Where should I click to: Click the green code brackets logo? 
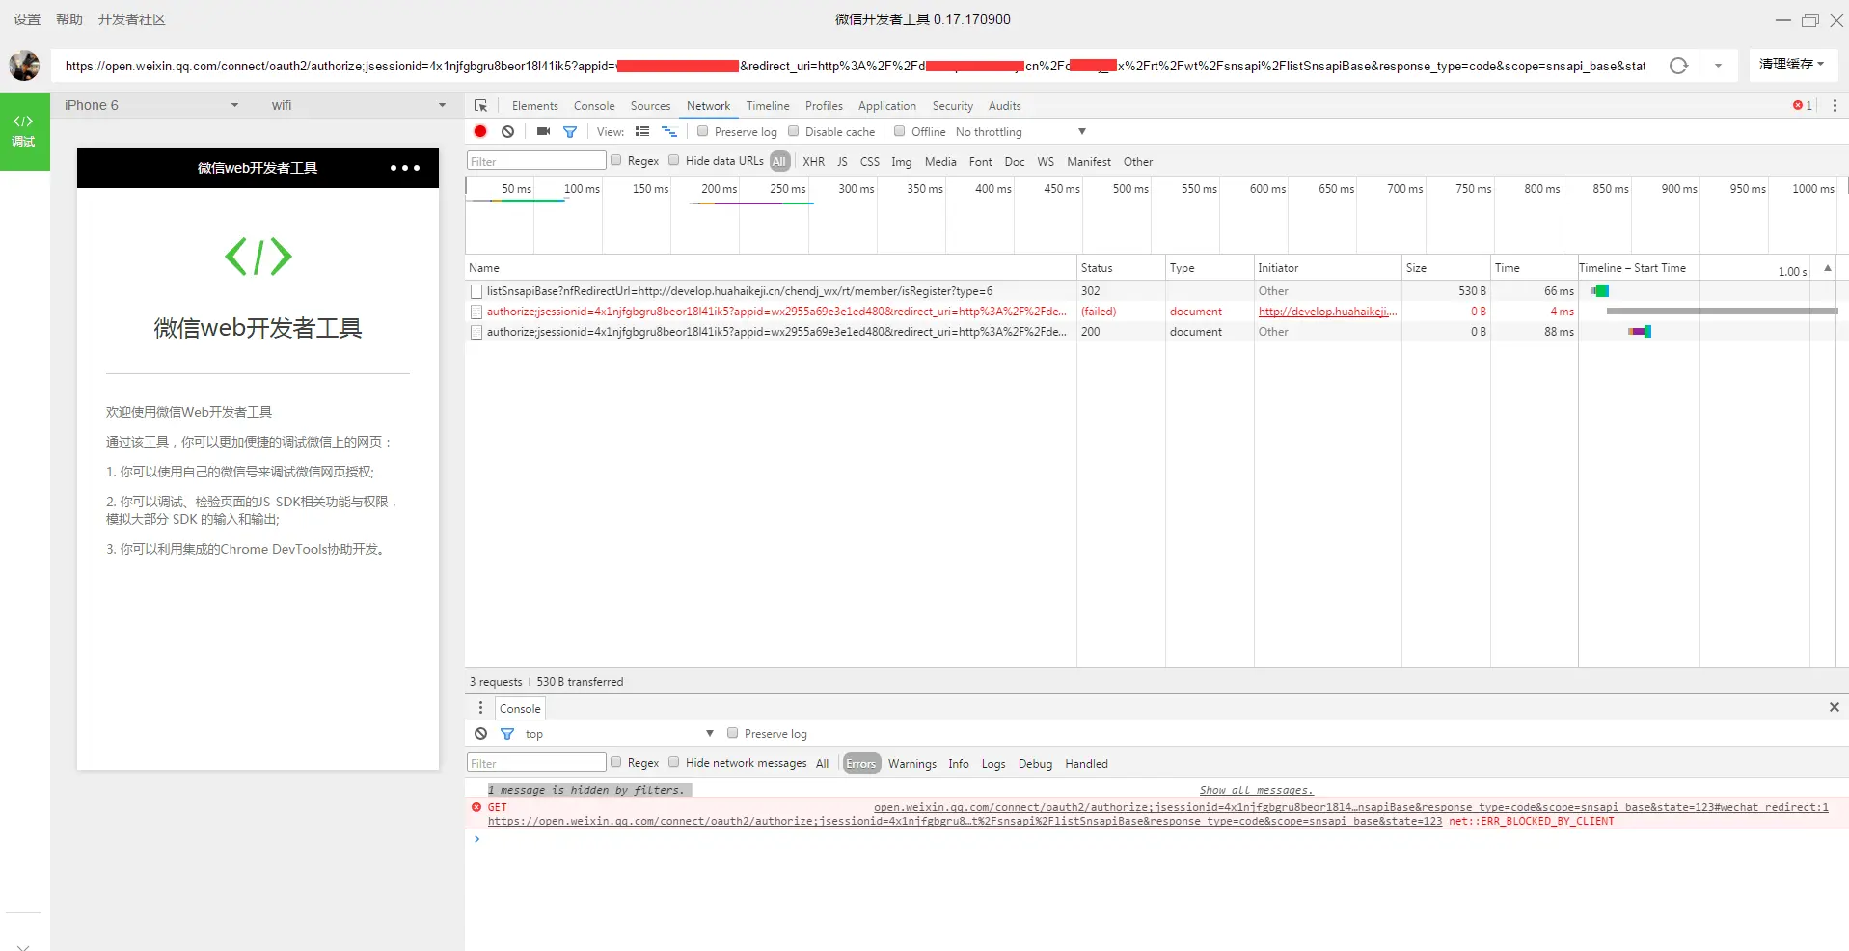[x=258, y=257]
